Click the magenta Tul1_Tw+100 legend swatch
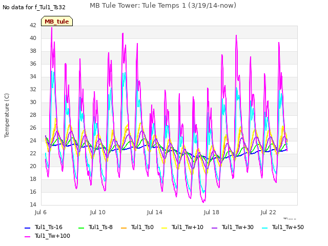 point(28,237)
